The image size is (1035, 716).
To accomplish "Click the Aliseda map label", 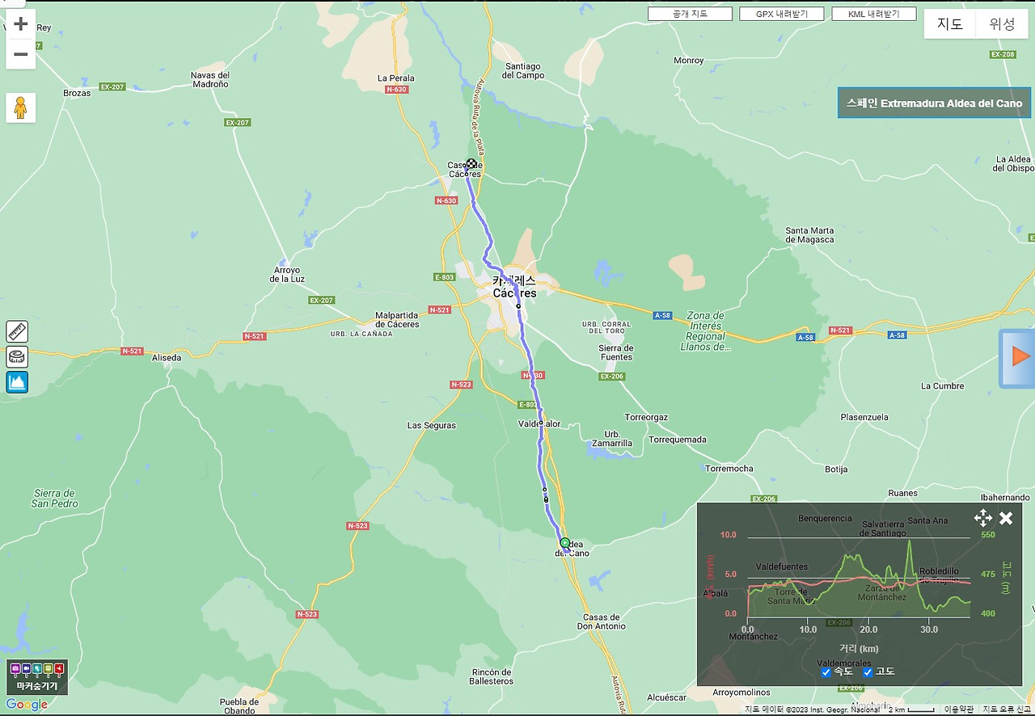I will (x=167, y=357).
